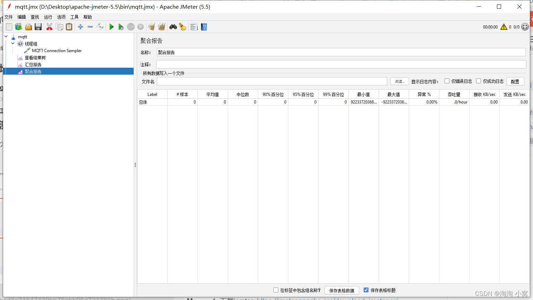The height and width of the screenshot is (300, 533).
Task: Open the 编辑 menu
Action: click(x=22, y=17)
